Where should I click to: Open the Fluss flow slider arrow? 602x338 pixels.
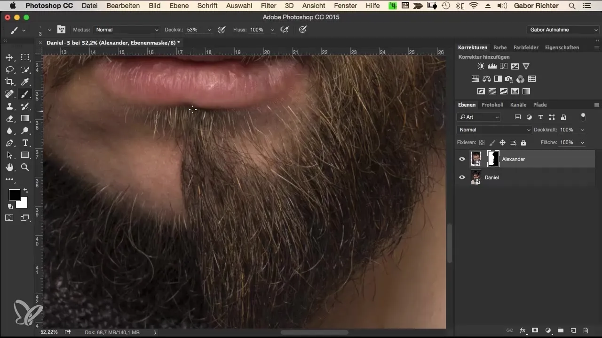272,30
